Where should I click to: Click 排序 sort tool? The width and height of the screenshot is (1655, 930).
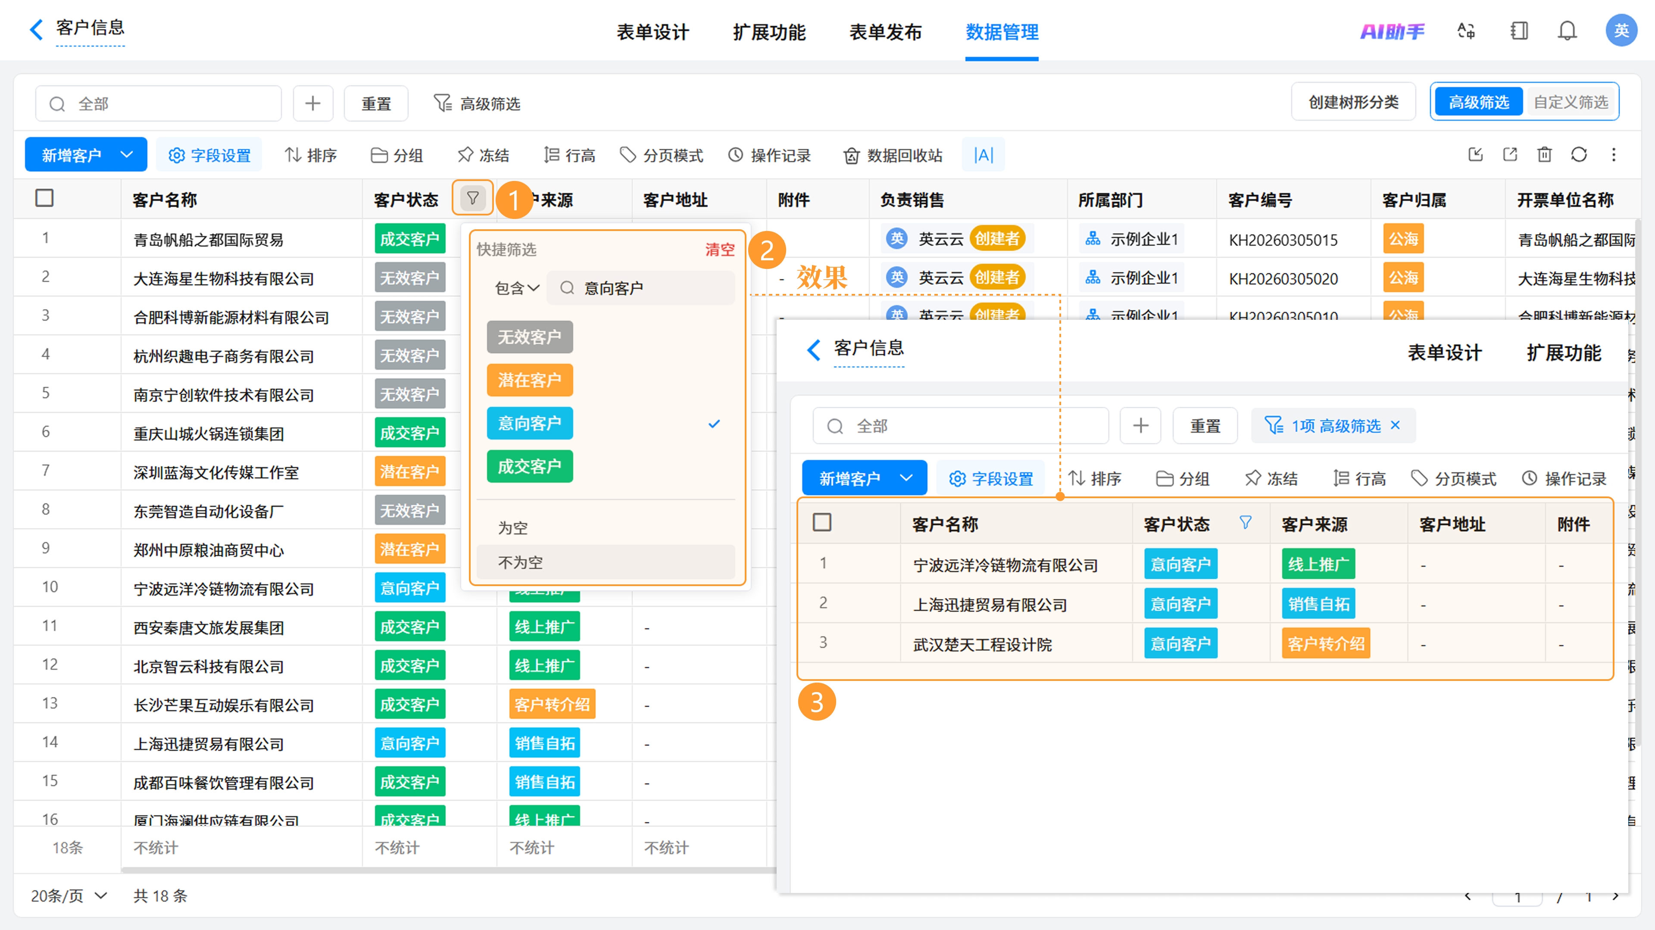click(311, 155)
